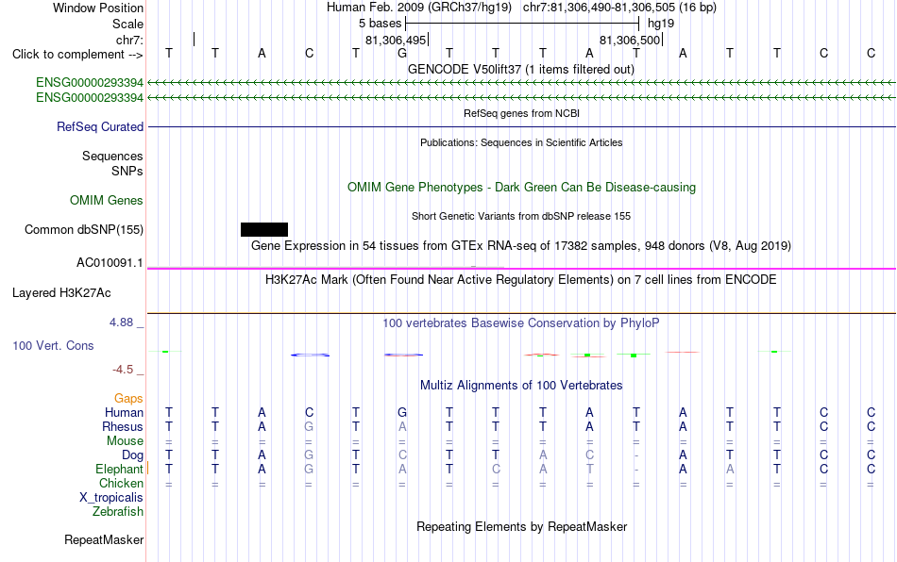Select the Human alignment row label

click(124, 412)
